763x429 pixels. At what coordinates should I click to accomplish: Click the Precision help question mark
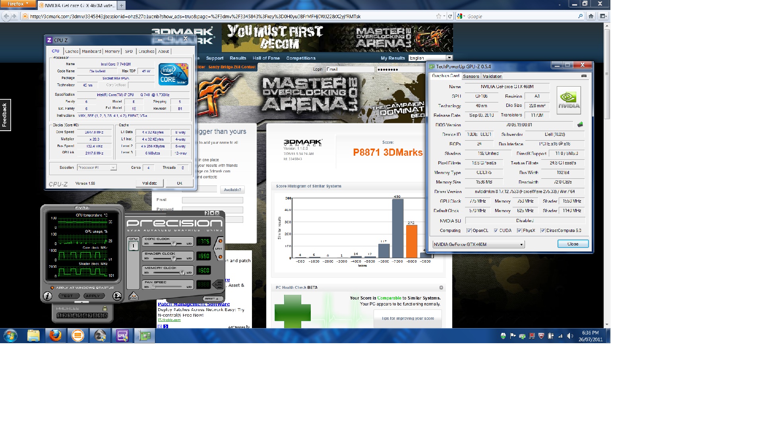coord(207,213)
